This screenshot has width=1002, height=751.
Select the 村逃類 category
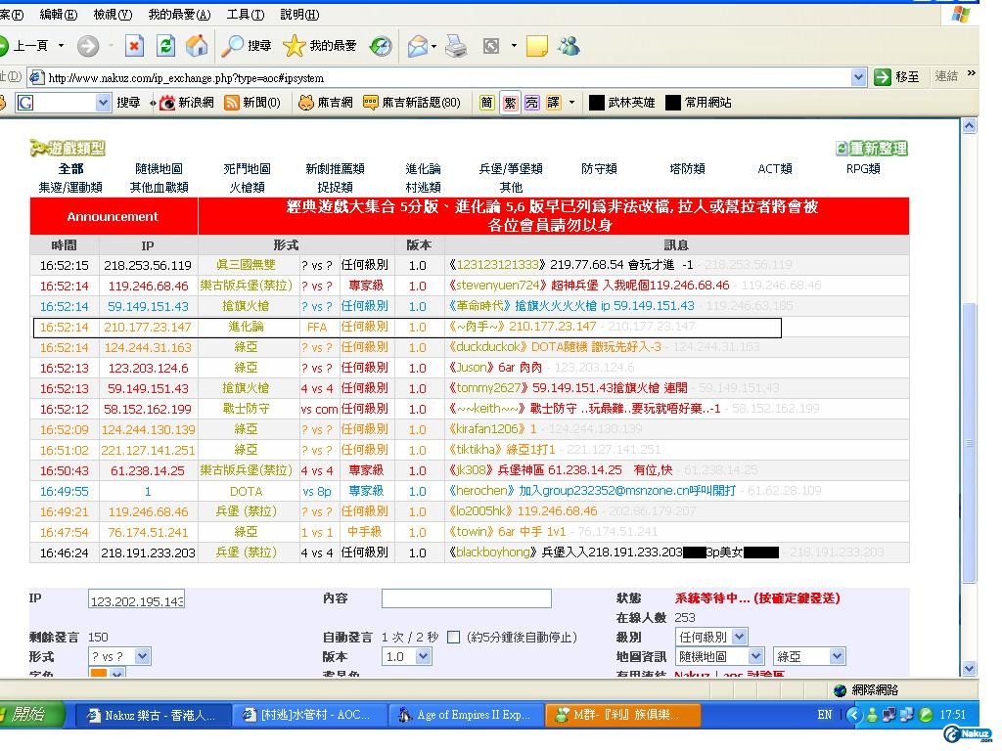point(423,187)
